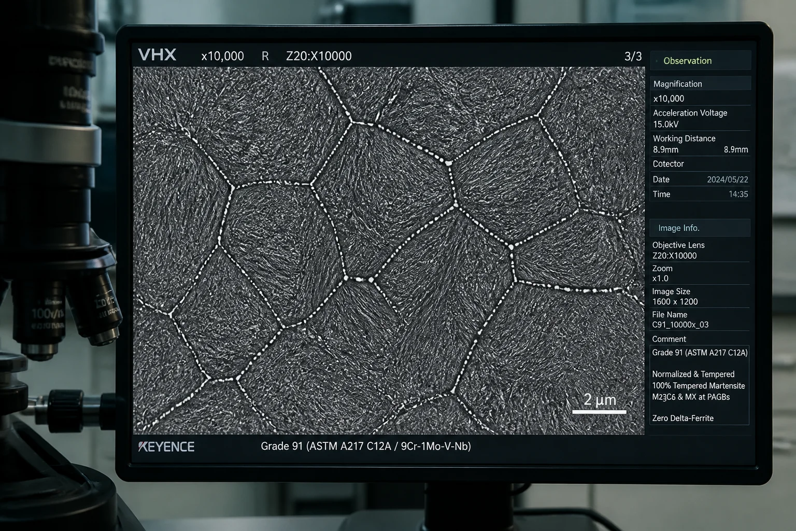Click the KEYENCE logo at the bottom
Viewport: 796px width, 531px height.
point(166,446)
